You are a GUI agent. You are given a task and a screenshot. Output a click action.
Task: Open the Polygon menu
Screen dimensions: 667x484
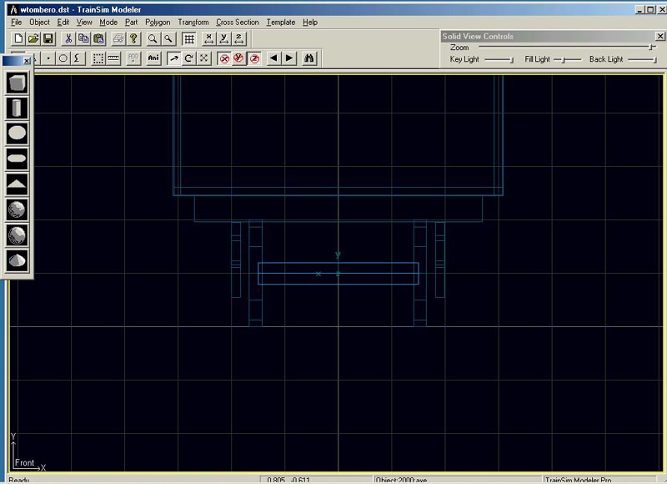[x=157, y=23]
